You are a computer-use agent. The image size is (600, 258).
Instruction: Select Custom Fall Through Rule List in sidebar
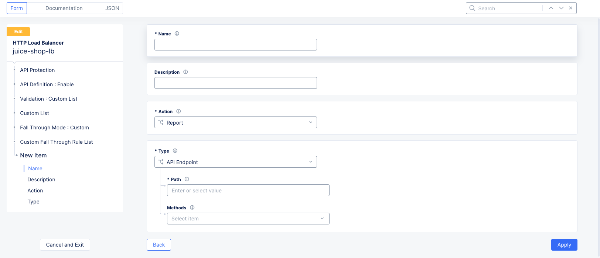[x=57, y=142]
